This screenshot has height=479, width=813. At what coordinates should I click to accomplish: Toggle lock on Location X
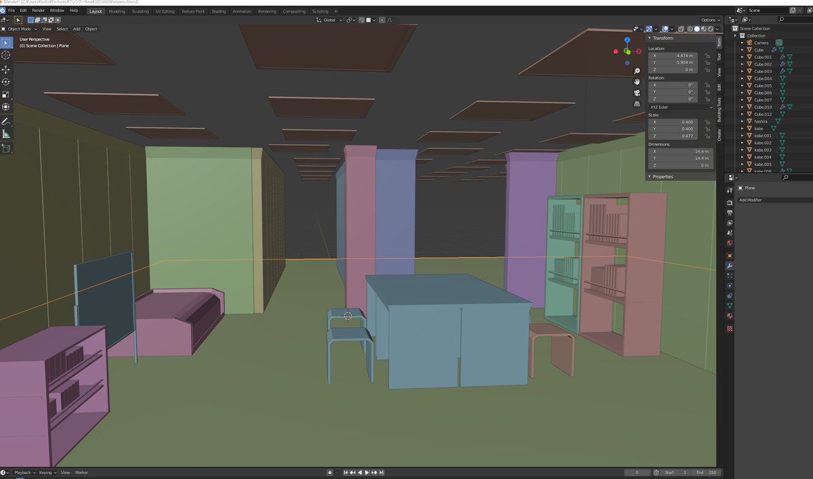[707, 56]
